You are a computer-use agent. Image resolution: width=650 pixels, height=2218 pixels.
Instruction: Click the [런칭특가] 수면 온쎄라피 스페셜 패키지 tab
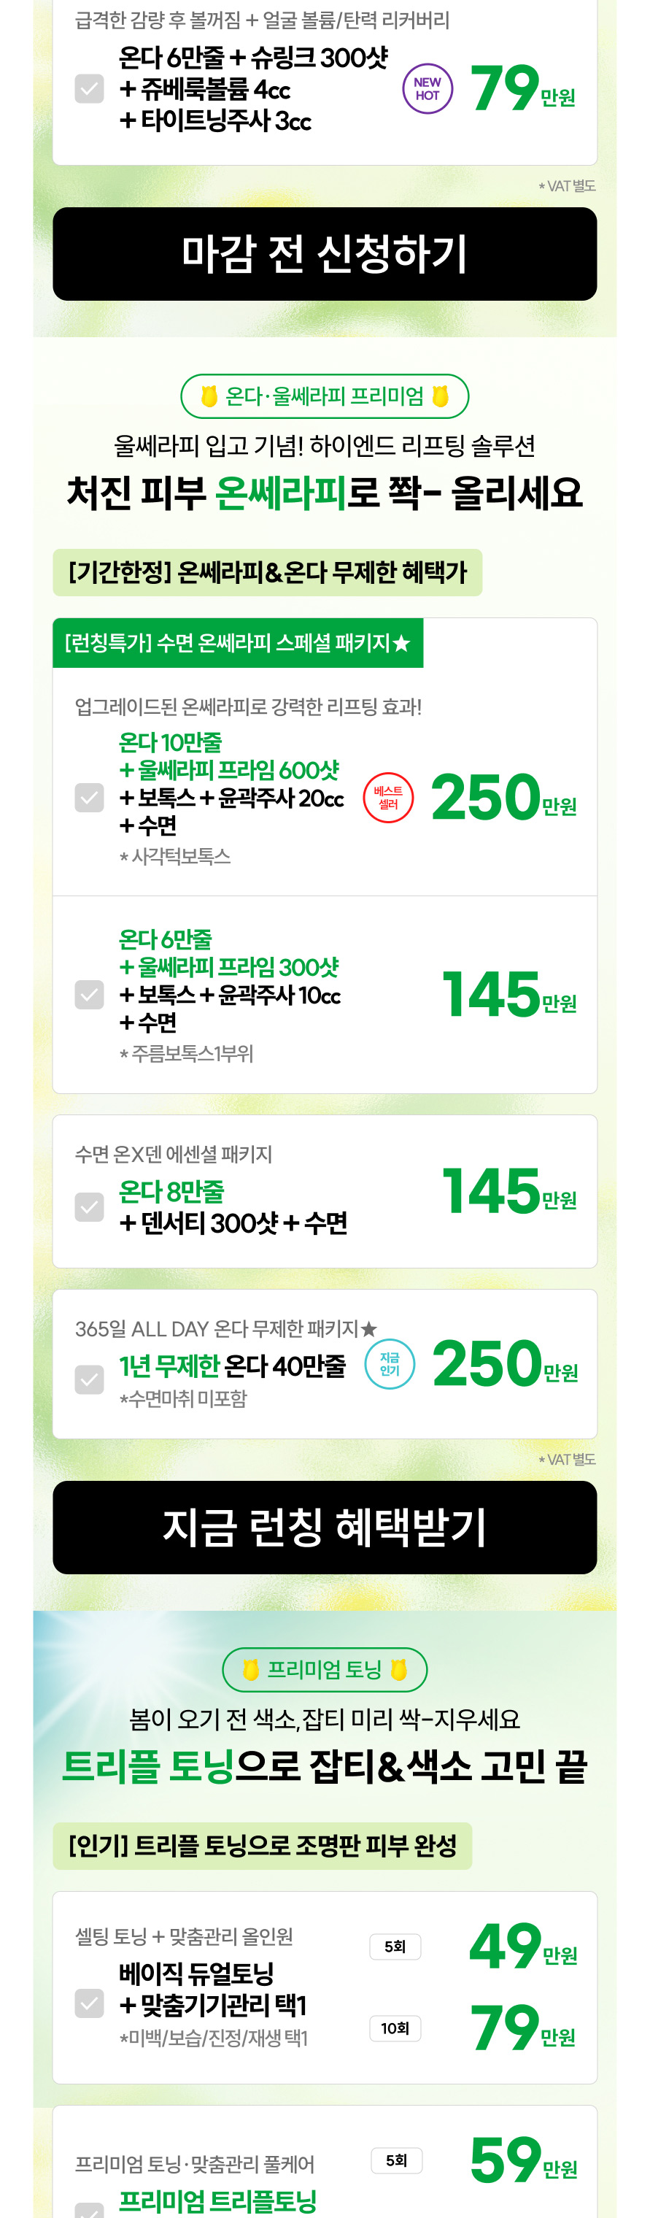click(238, 643)
